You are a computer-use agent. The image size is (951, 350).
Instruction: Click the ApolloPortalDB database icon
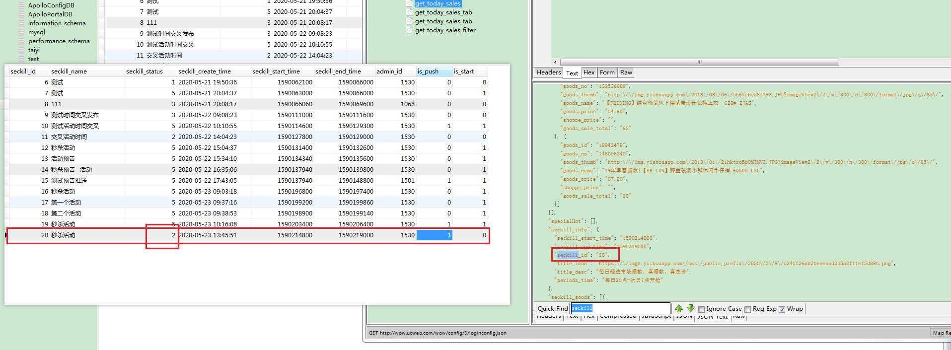(21, 14)
